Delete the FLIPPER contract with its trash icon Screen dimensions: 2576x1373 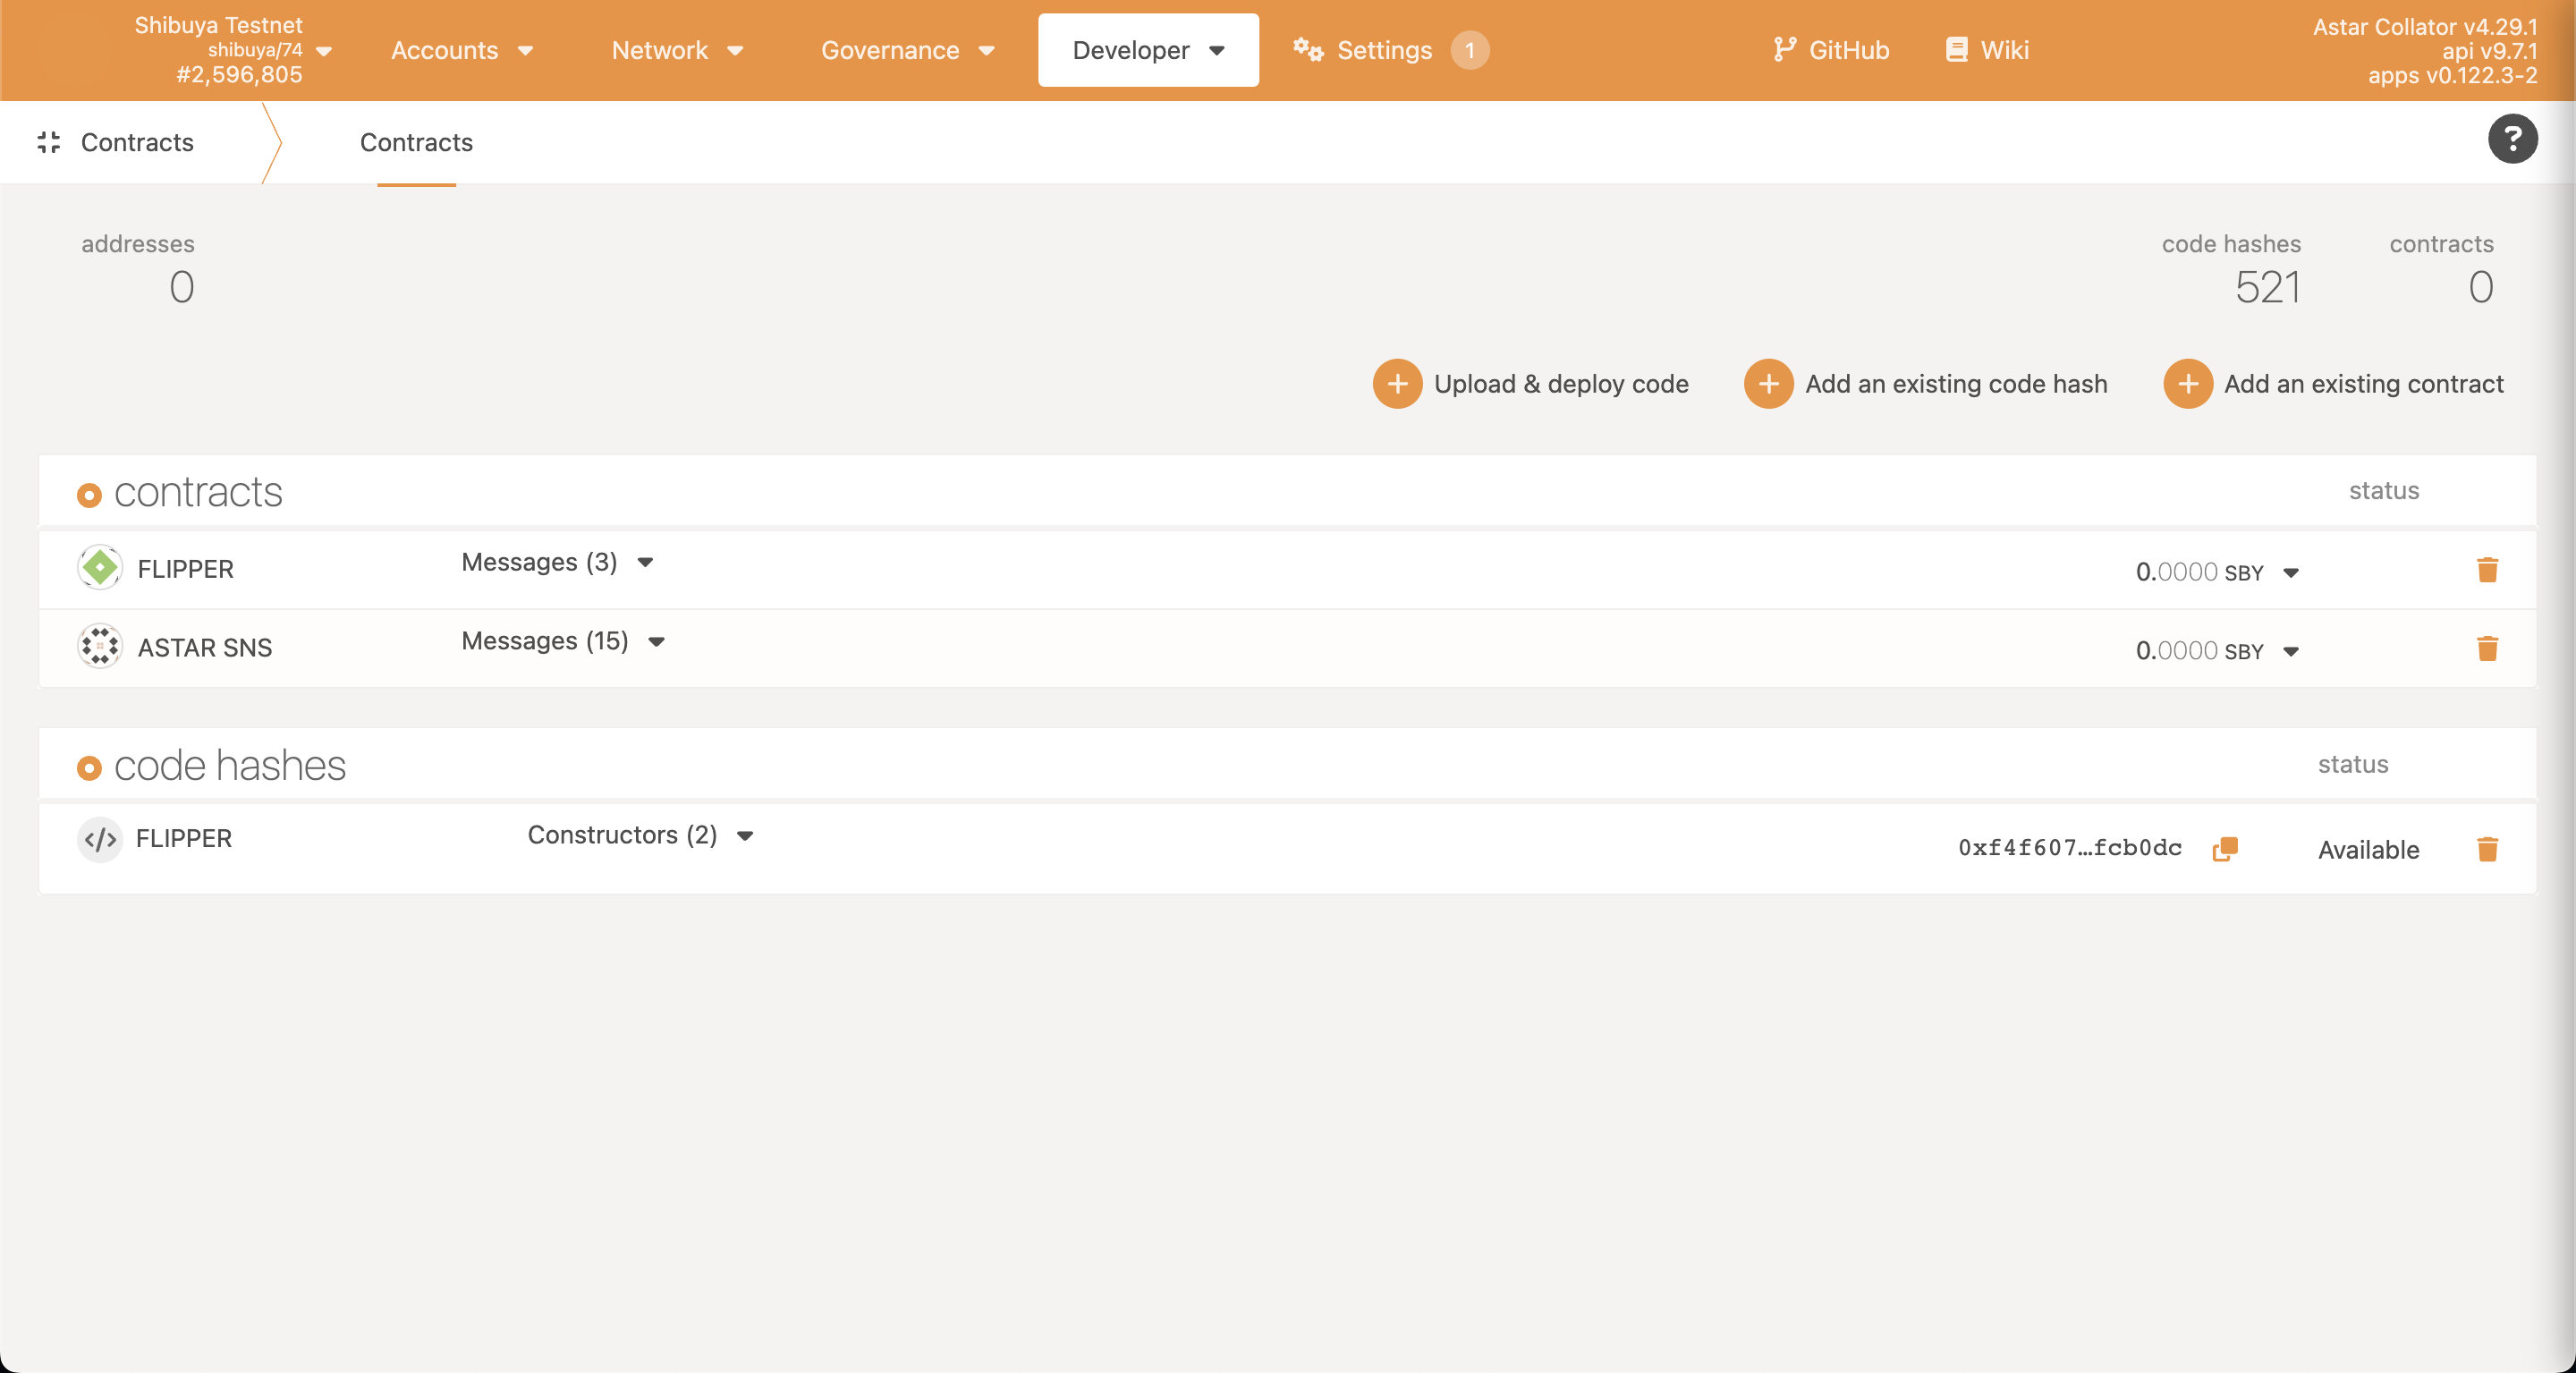click(x=2487, y=569)
